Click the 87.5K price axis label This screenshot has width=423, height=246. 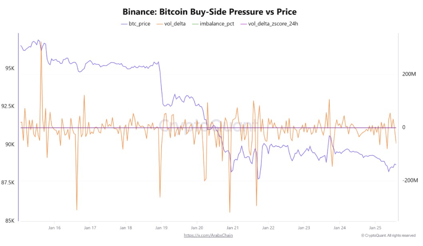click(x=8, y=183)
